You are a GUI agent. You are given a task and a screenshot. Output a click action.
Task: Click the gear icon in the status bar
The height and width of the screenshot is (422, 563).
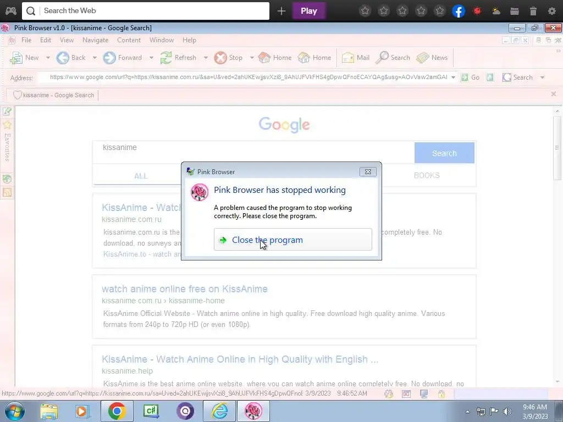(x=389, y=393)
